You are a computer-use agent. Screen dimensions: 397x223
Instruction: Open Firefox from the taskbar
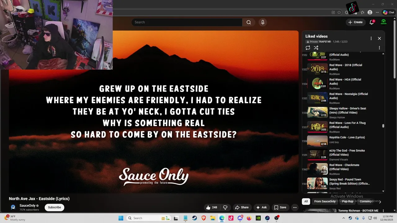point(249,218)
